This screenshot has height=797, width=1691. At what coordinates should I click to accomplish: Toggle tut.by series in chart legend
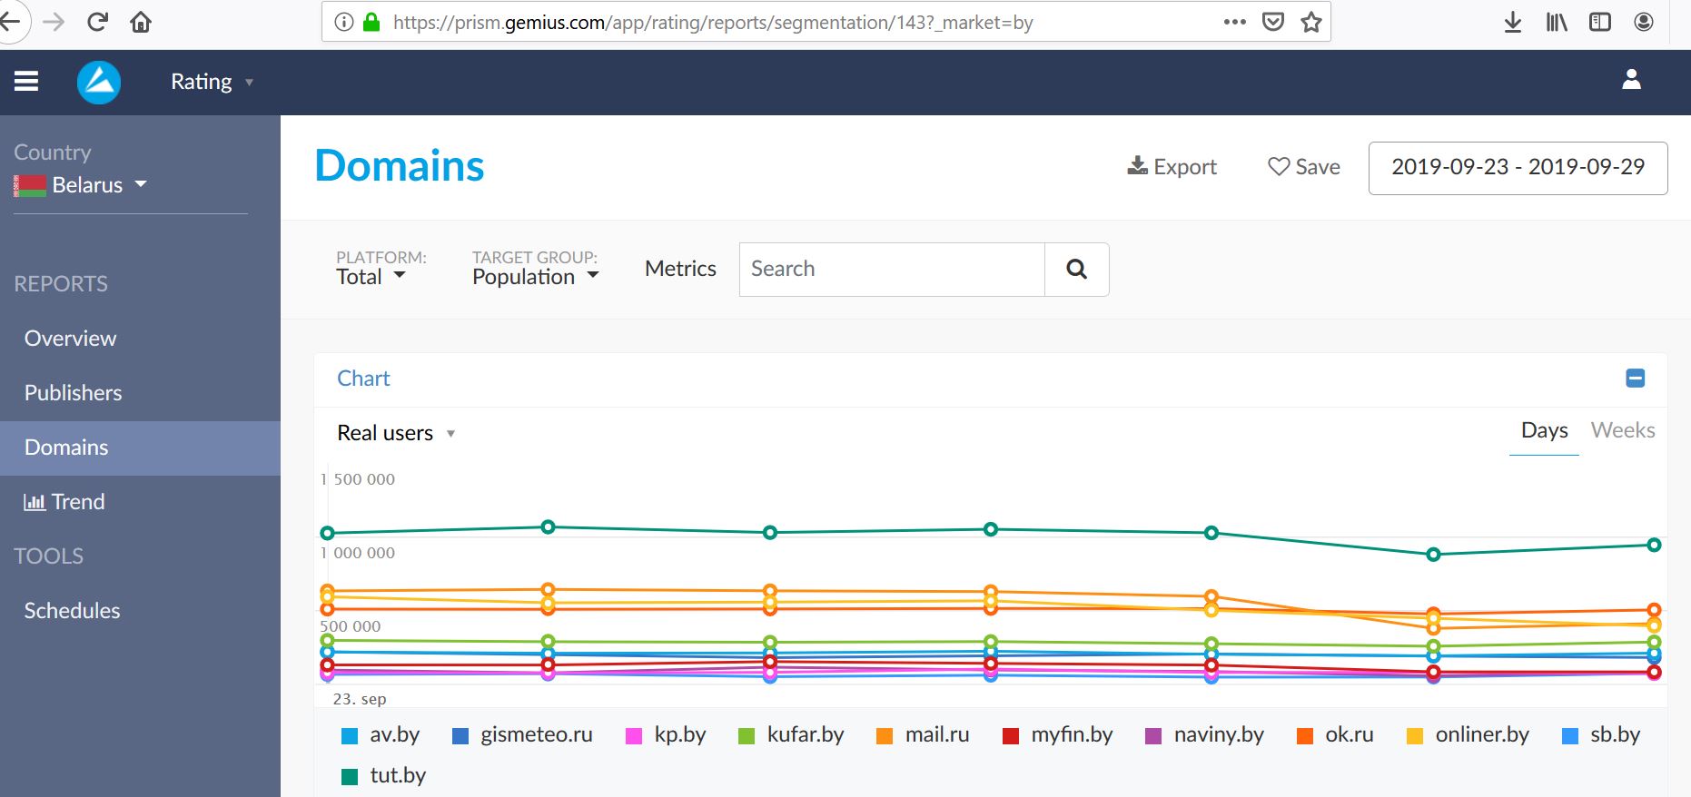[397, 775]
